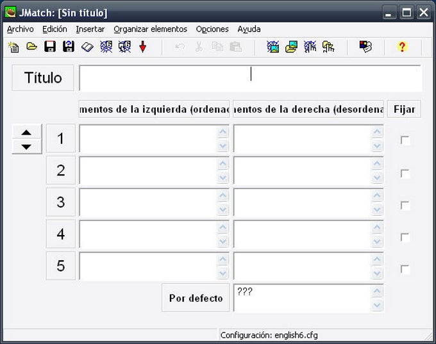The height and width of the screenshot is (344, 436).
Task: Open the Edición menu
Action: 55,29
